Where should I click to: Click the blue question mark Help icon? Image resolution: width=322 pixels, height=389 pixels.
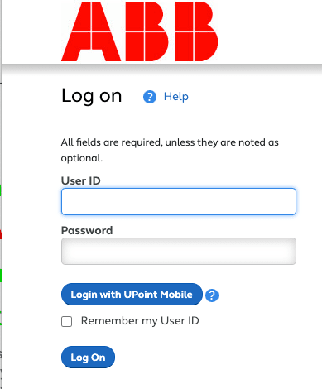[150, 97]
